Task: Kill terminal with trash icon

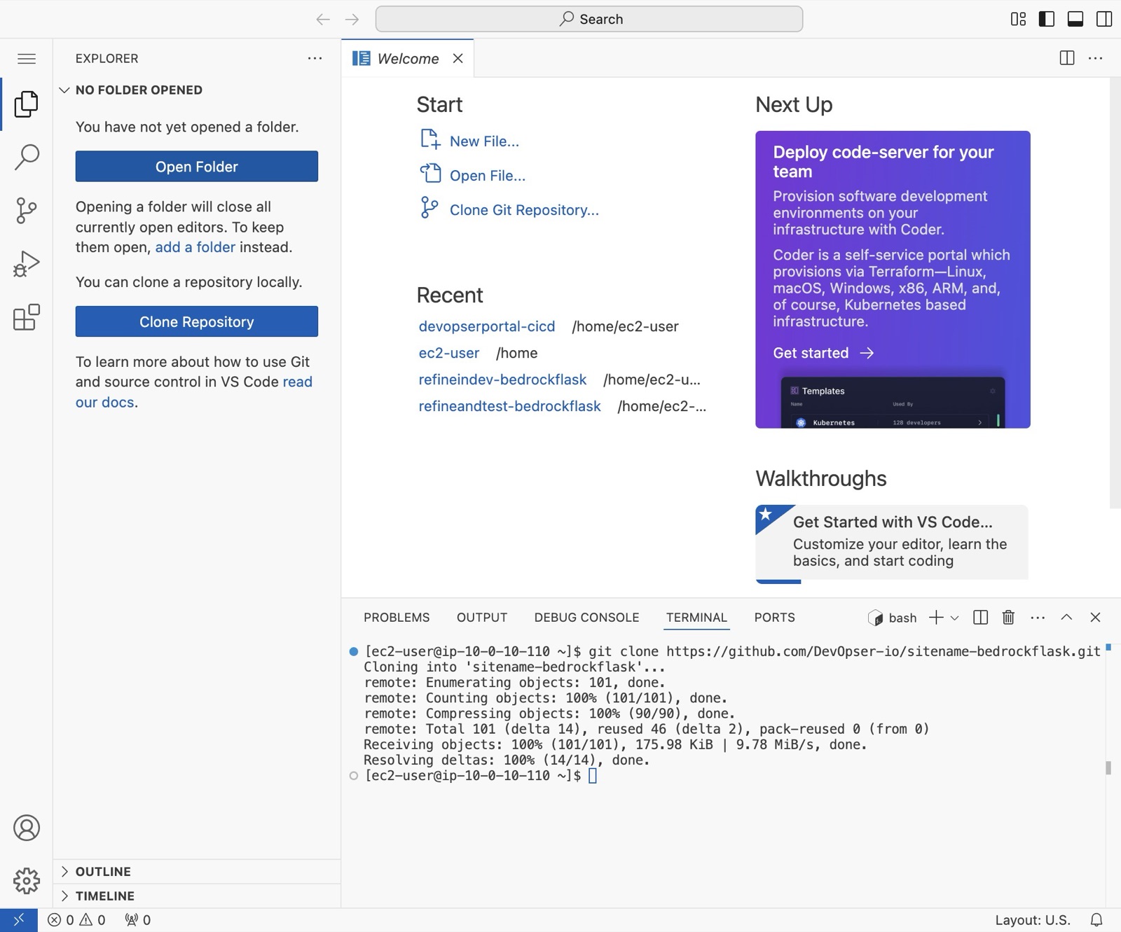Action: (x=1008, y=617)
